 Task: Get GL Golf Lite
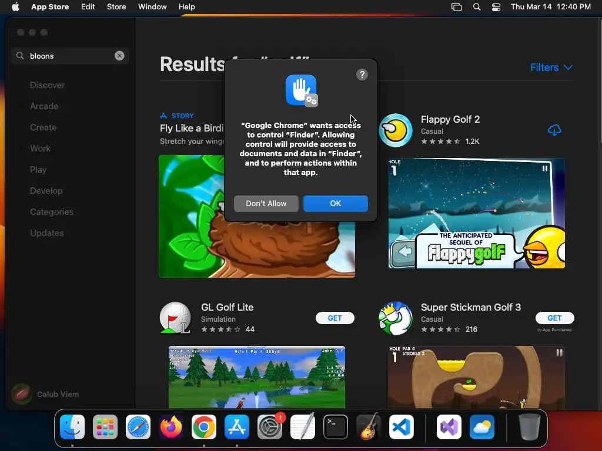[335, 318]
